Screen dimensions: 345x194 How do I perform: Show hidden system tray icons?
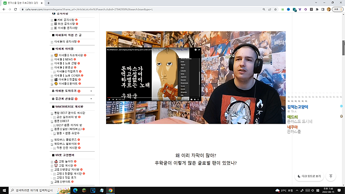pos(297,191)
